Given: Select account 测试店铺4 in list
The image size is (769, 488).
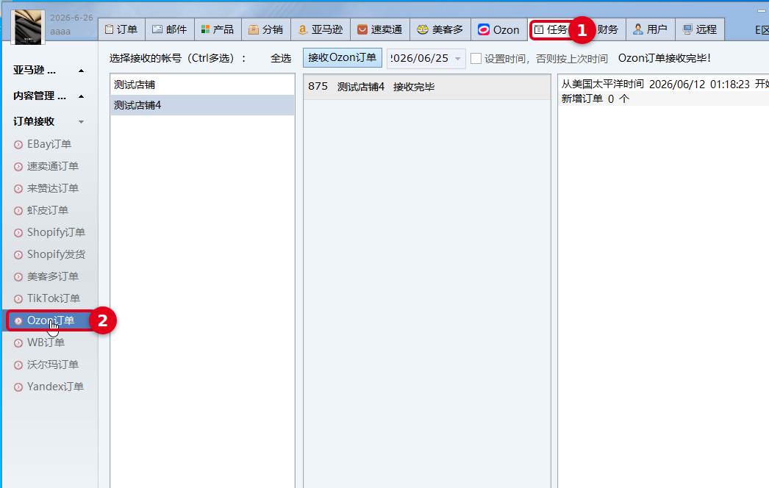Looking at the screenshot, I should click(x=203, y=105).
